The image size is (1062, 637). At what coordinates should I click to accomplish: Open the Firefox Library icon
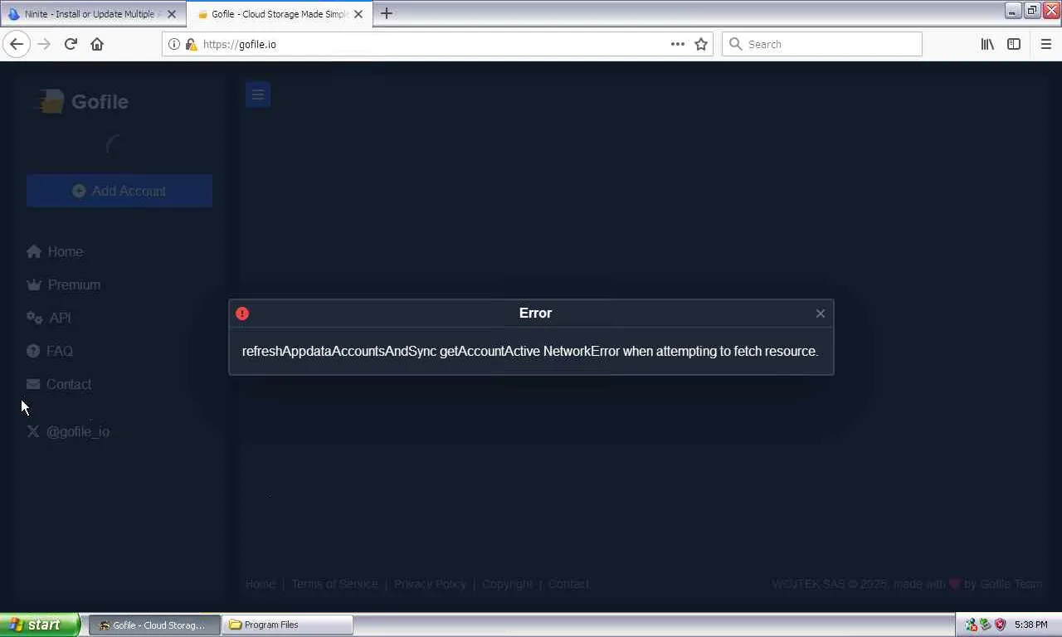click(x=987, y=44)
